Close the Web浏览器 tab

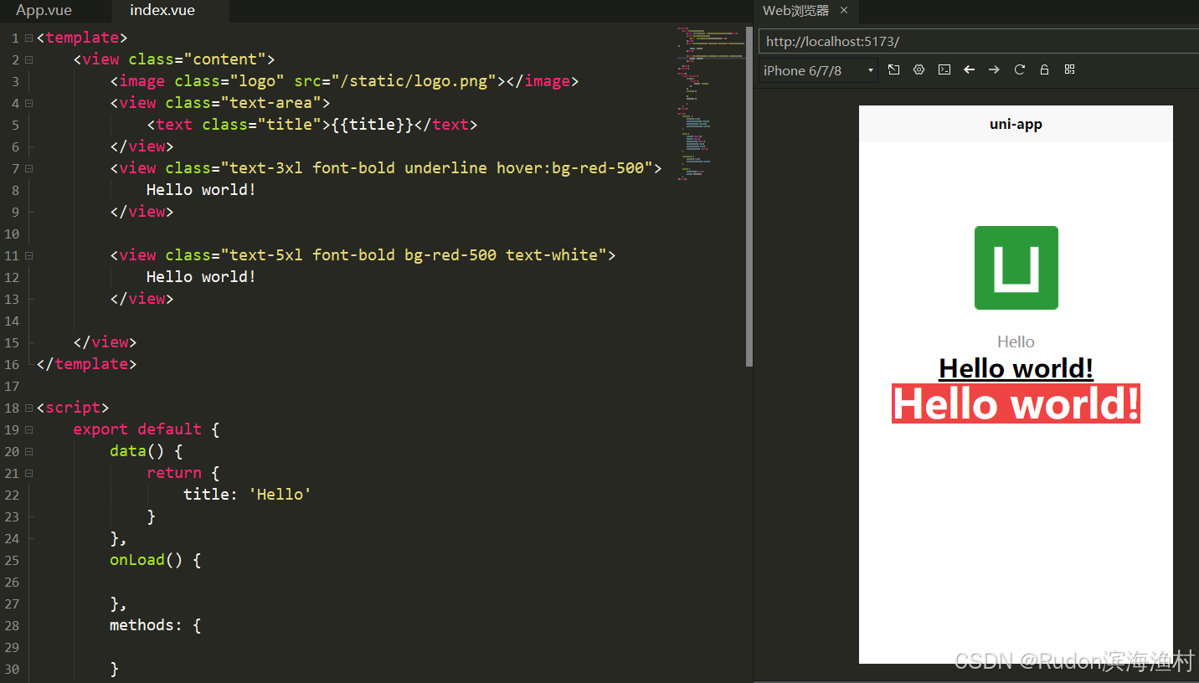[844, 11]
